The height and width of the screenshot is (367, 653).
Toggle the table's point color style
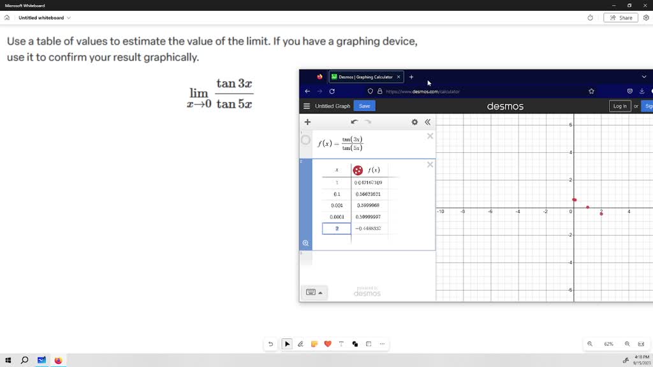357,169
